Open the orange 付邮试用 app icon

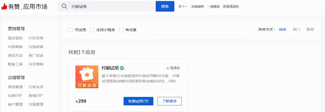[x=87, y=77]
